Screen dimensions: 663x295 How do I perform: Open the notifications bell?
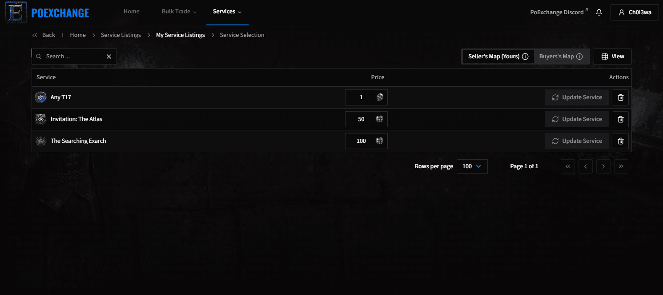tap(599, 12)
